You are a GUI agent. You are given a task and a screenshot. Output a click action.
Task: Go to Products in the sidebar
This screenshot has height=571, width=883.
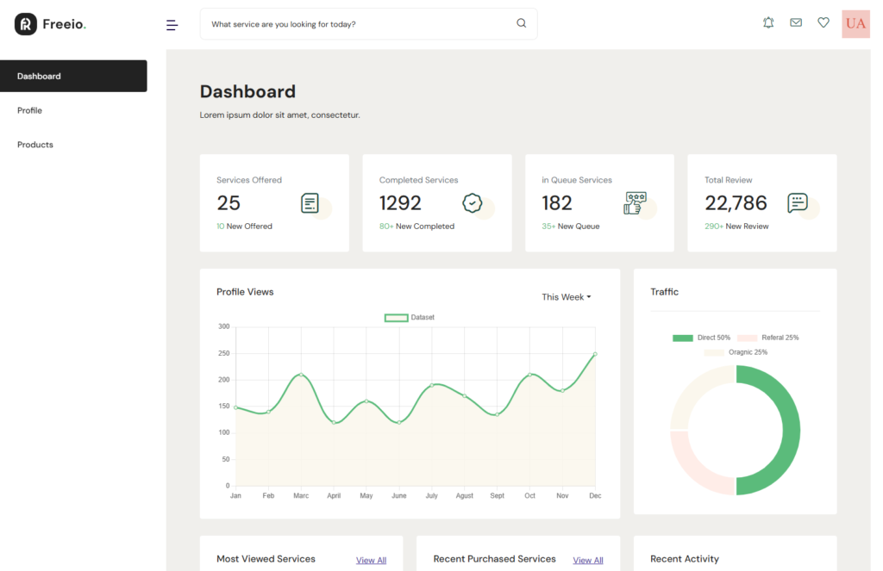tap(35, 145)
